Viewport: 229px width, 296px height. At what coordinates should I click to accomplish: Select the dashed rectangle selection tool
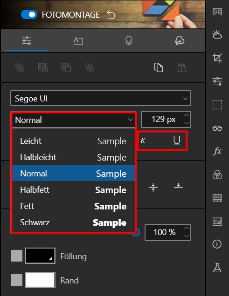coord(217,105)
